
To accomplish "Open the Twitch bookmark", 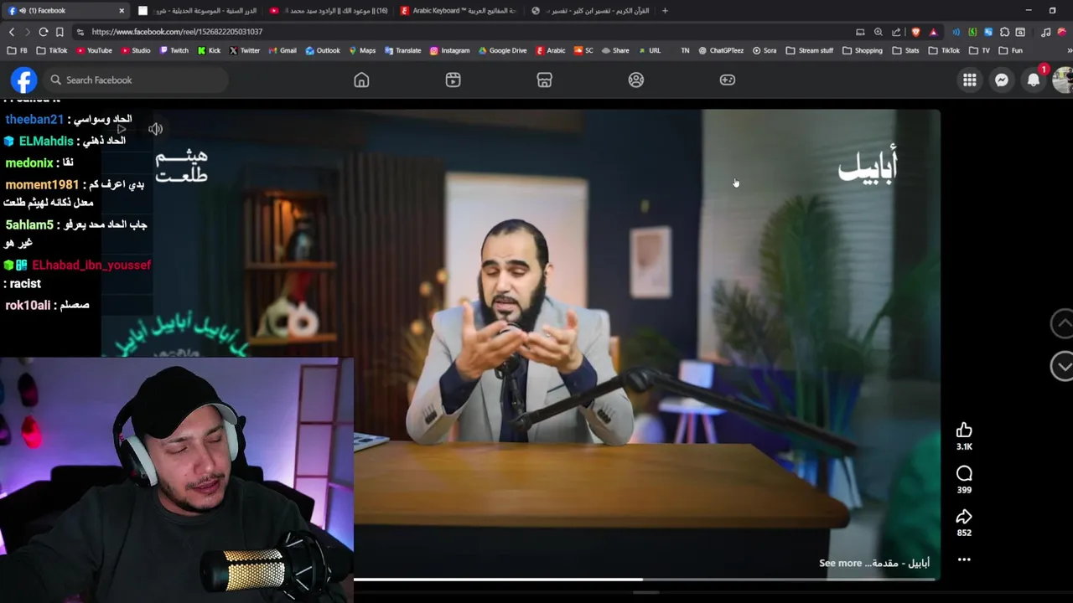I will (174, 50).
